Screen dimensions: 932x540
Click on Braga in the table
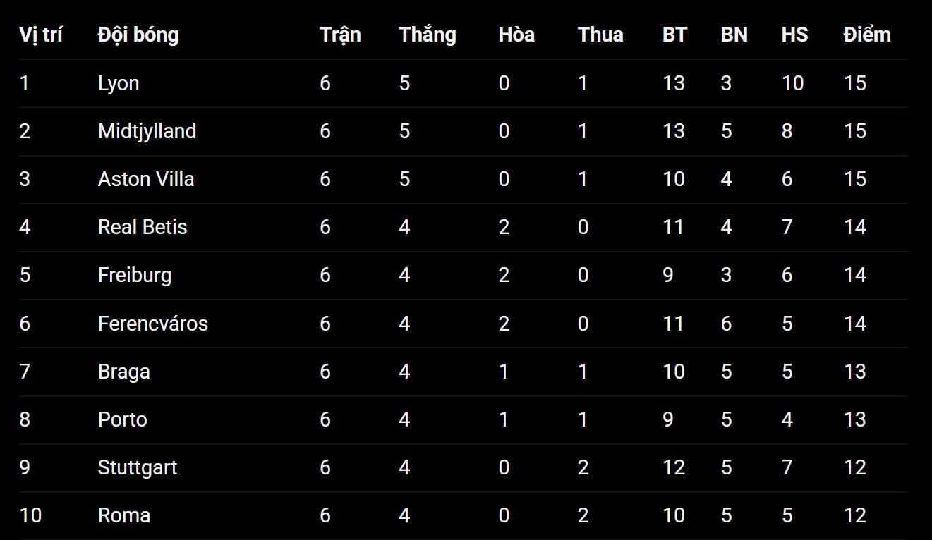(124, 372)
